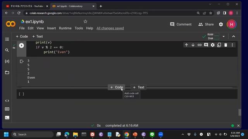Open terminal sidebar icon
The height and width of the screenshot is (139, 248).
tap(7, 117)
